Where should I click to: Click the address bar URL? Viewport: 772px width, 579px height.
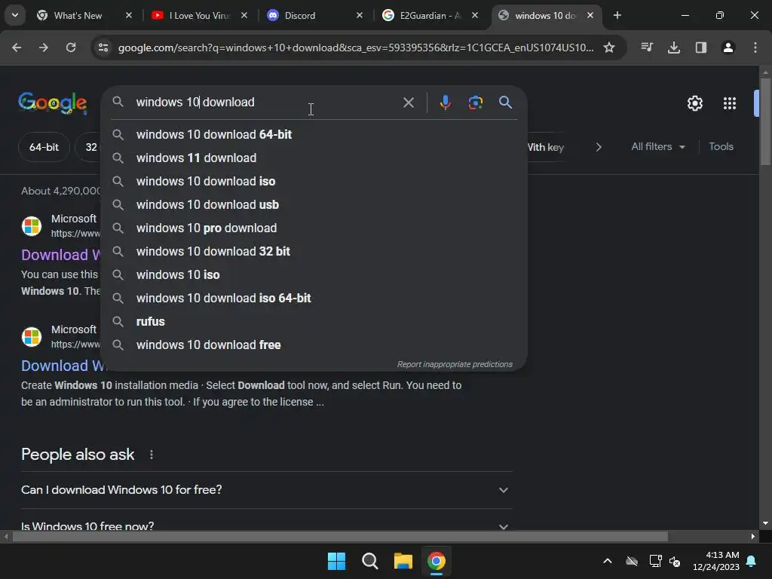pos(356,47)
